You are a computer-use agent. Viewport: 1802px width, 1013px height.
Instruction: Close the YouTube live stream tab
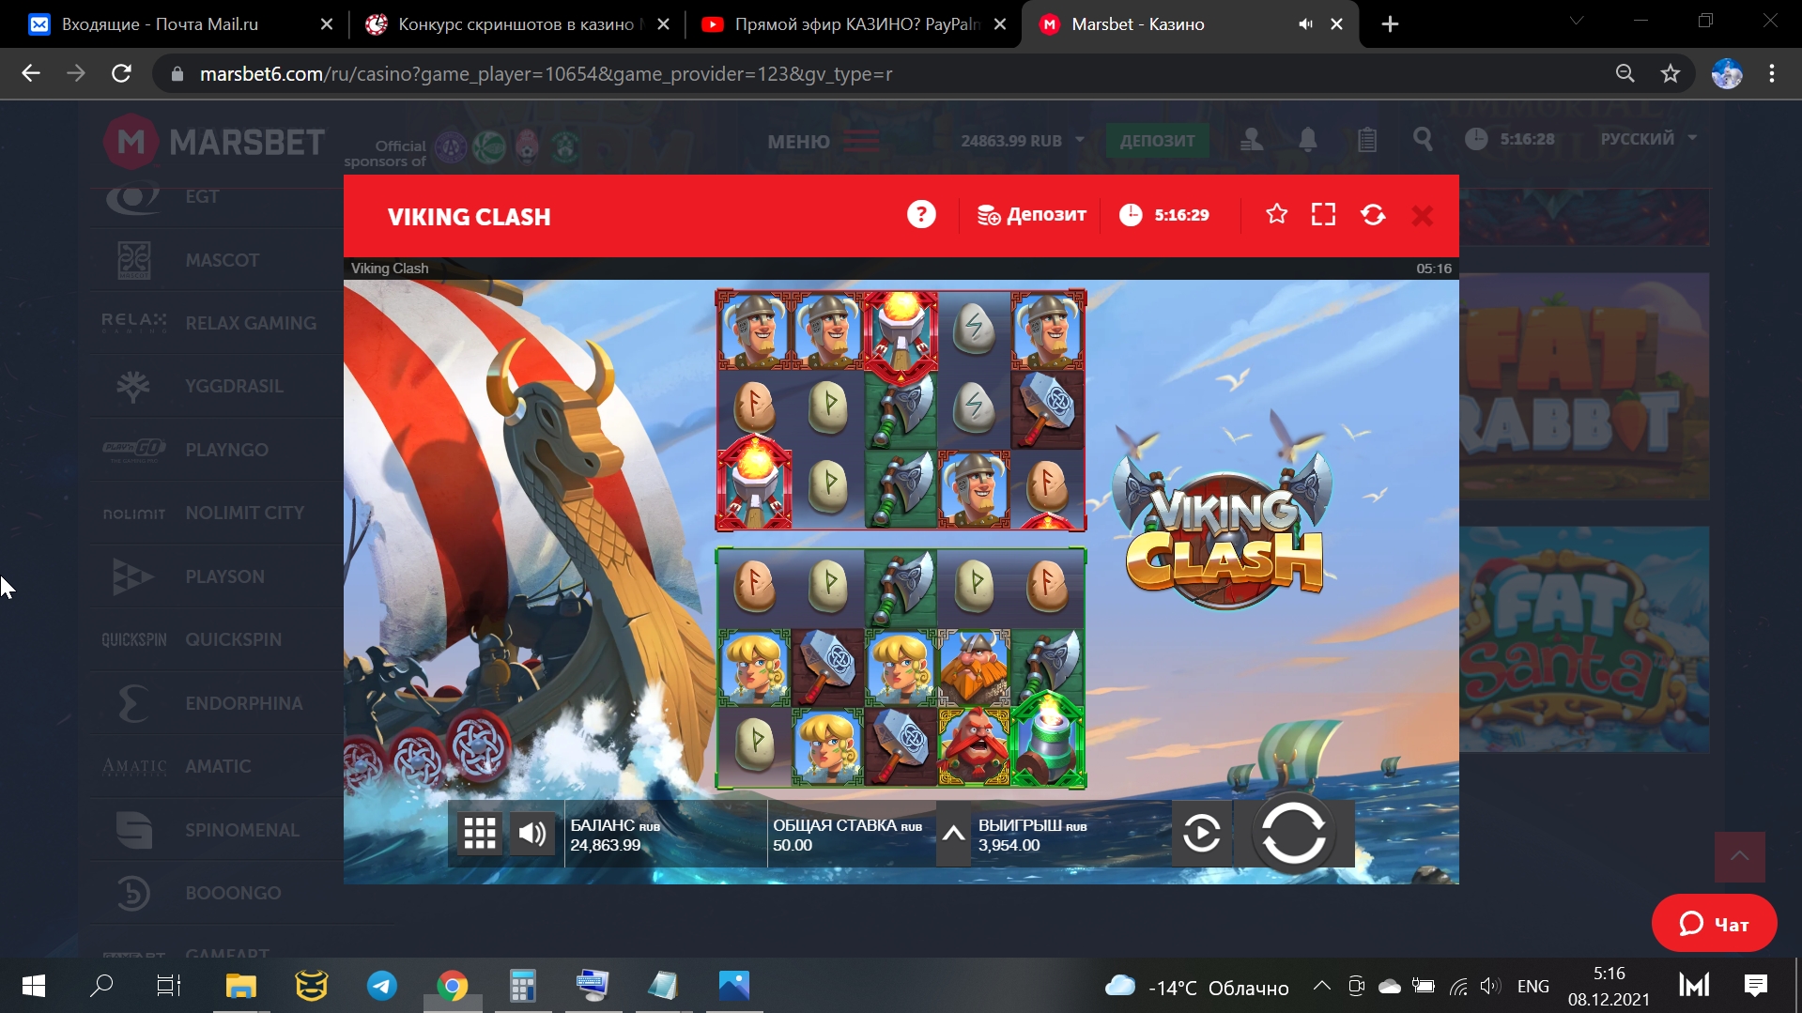1000,24
